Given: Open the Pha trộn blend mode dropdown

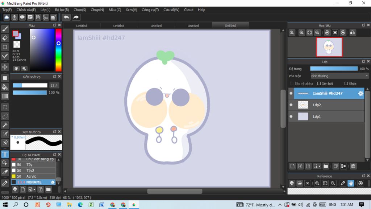Looking at the screenshot, I should pos(339,76).
